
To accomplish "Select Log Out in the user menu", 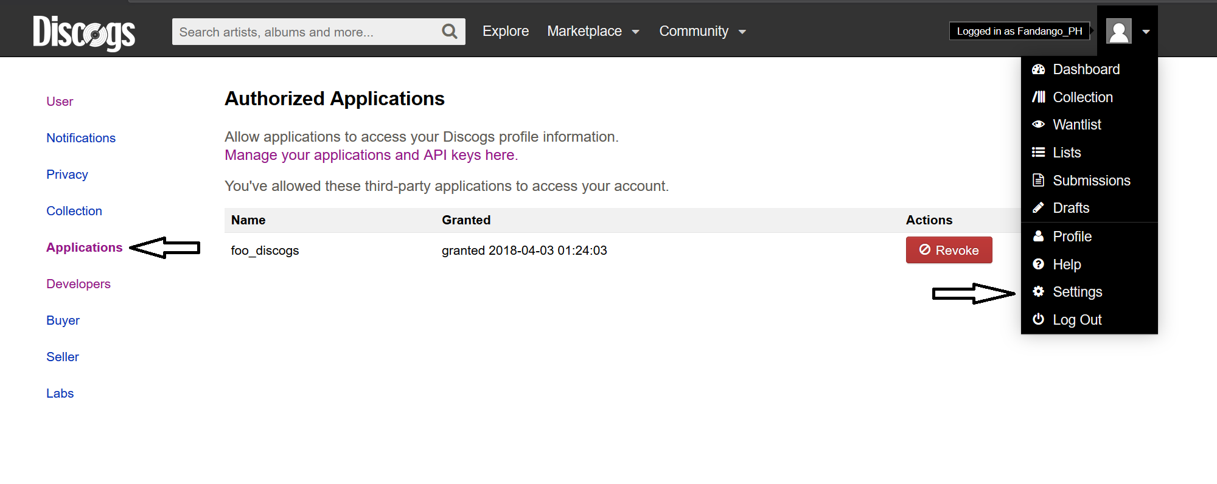I will [x=1077, y=320].
